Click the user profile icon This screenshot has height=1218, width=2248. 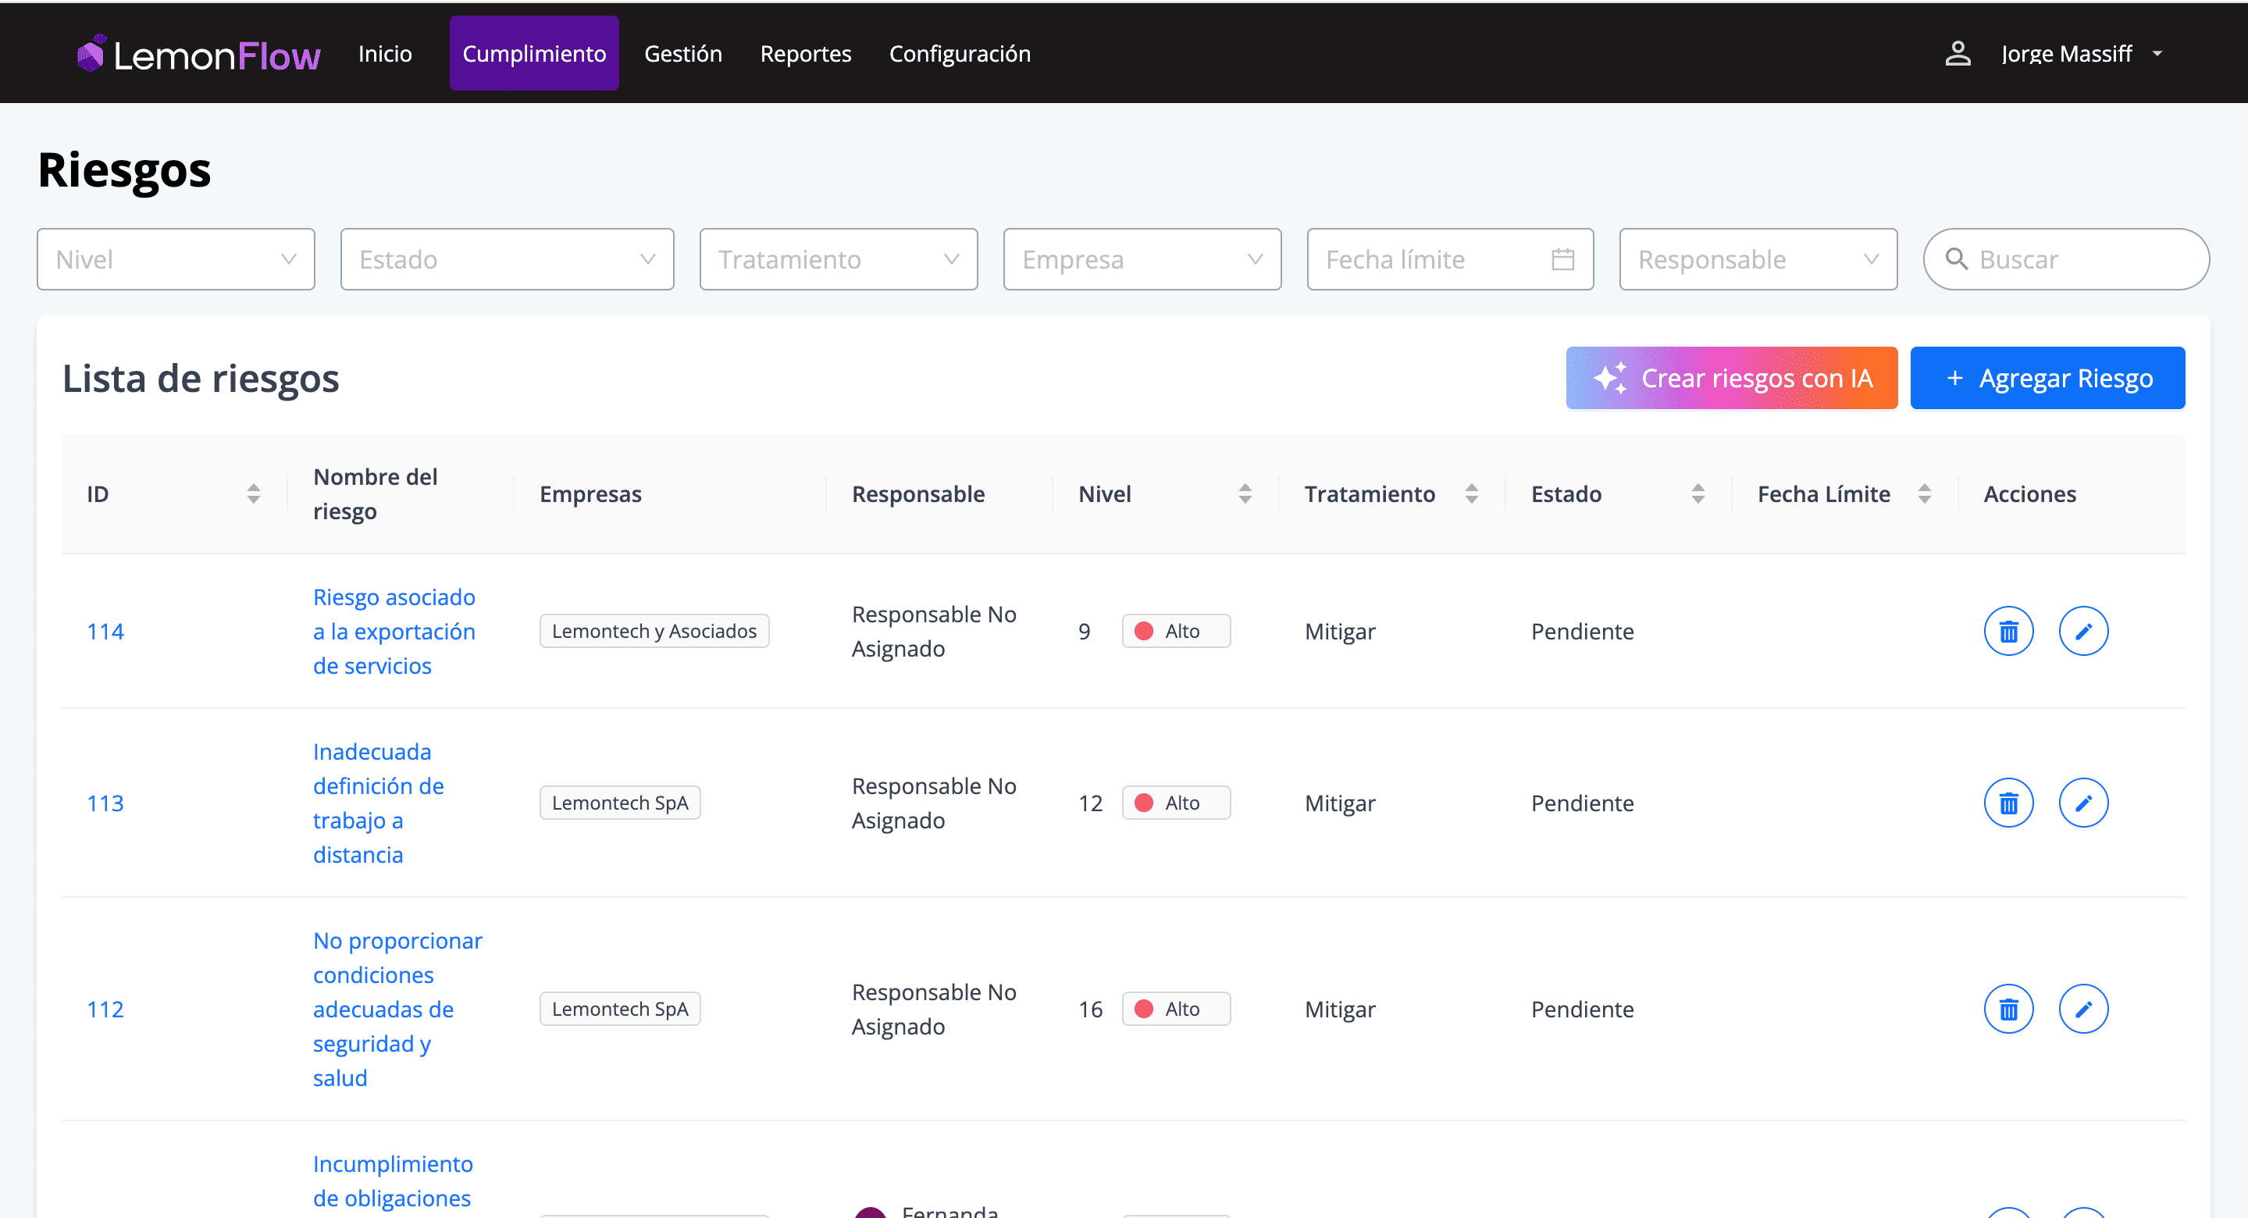click(1958, 54)
